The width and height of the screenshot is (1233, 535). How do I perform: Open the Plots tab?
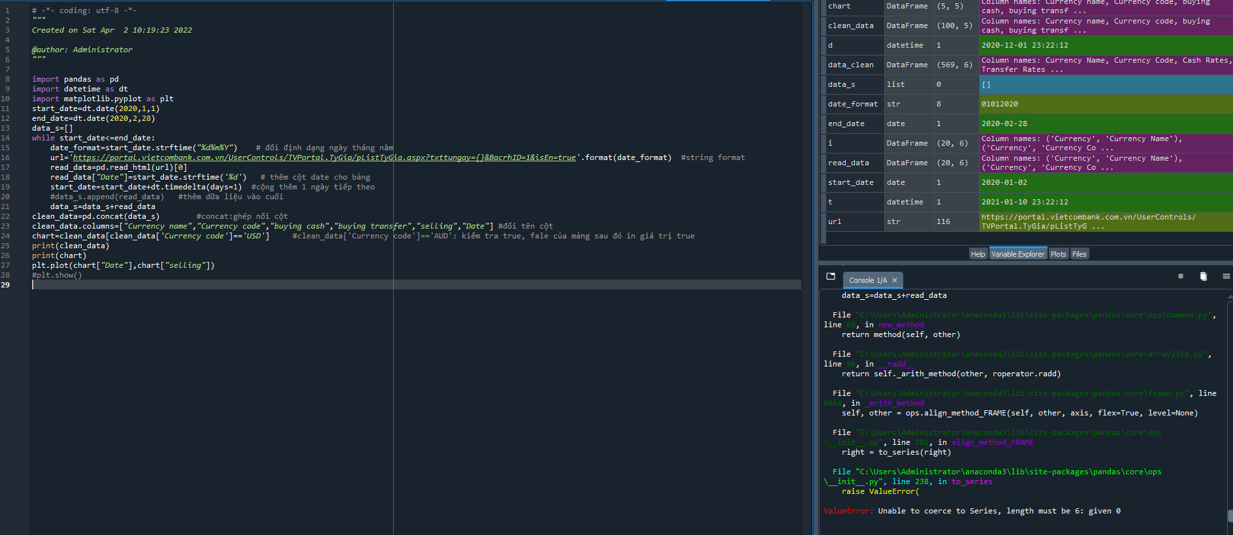point(1058,254)
